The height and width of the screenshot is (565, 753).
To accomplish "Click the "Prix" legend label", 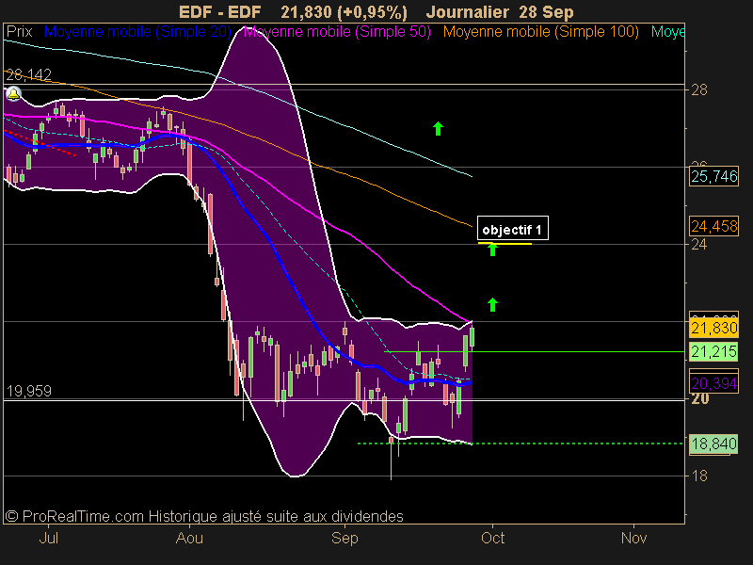I will (19, 32).
